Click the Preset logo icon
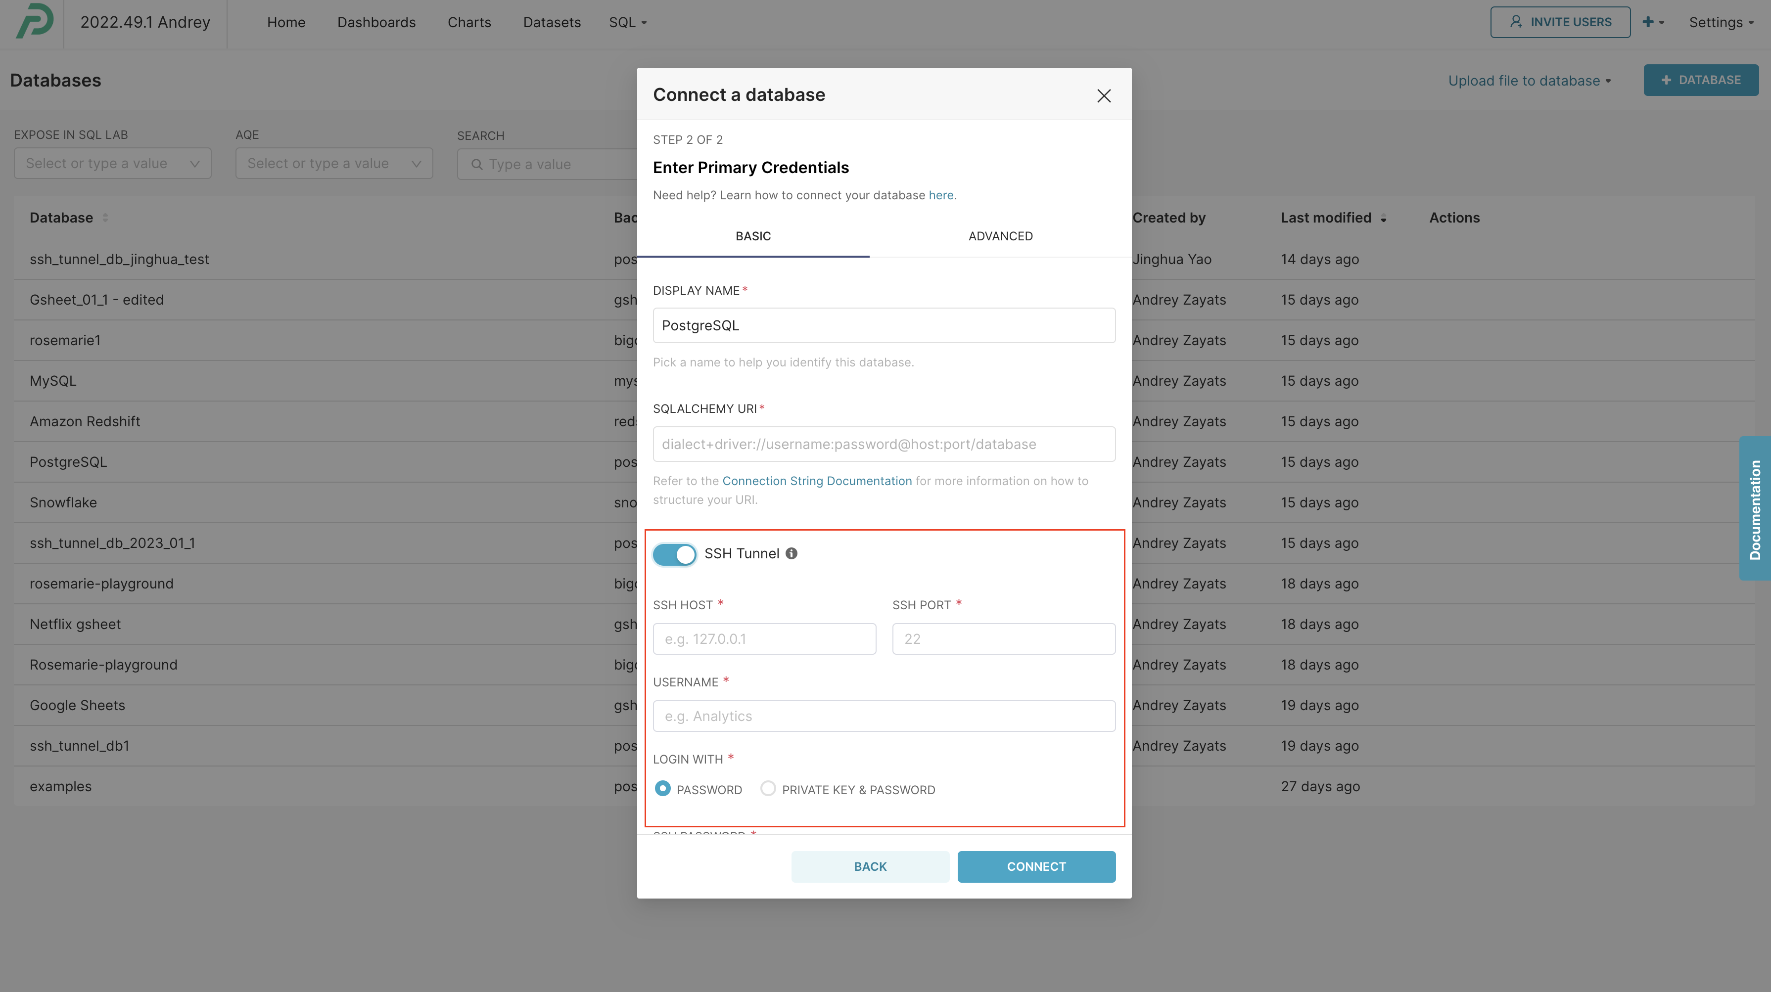The height and width of the screenshot is (992, 1771). point(34,21)
